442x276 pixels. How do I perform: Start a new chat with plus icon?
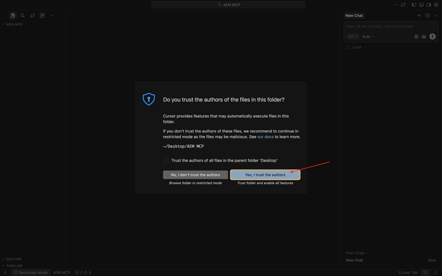tap(419, 15)
